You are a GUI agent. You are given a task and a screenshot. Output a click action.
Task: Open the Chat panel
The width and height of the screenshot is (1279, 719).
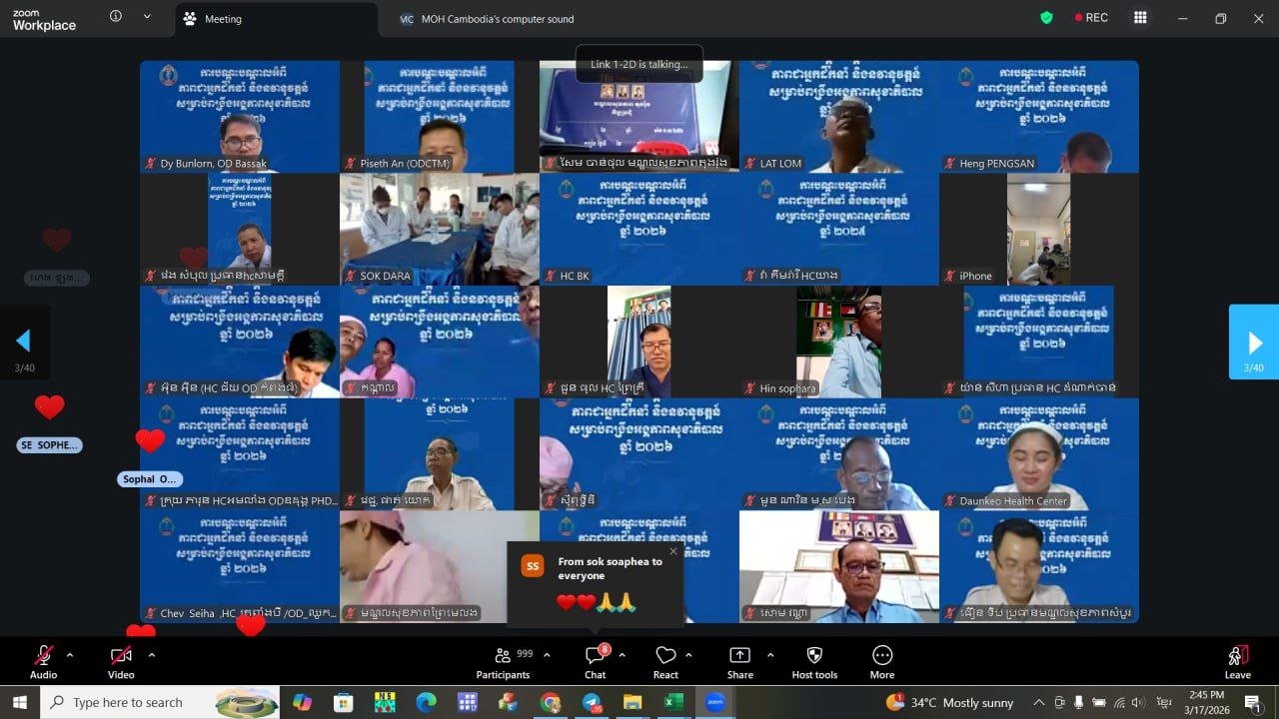click(x=596, y=661)
